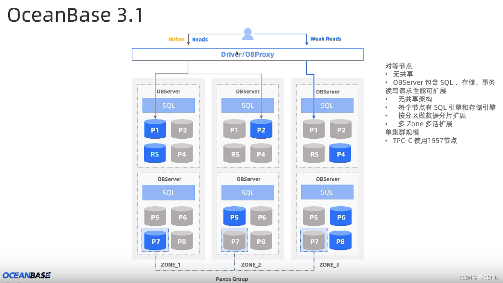Select the gray P6 cylinder in ZONE_1
Image resolution: width=503 pixels, height=283 pixels.
point(182,216)
